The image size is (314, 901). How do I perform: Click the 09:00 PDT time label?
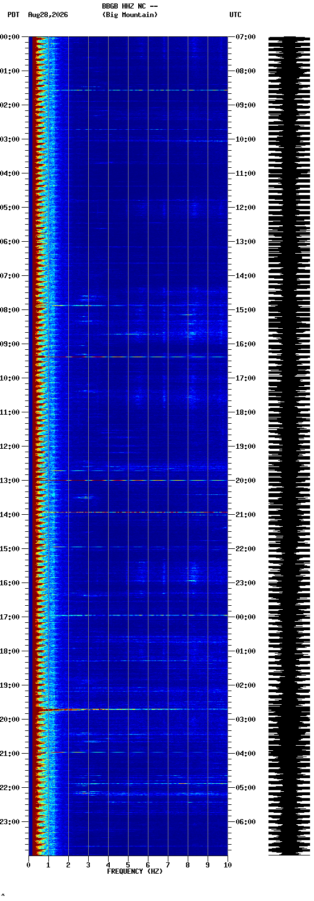click(10, 344)
